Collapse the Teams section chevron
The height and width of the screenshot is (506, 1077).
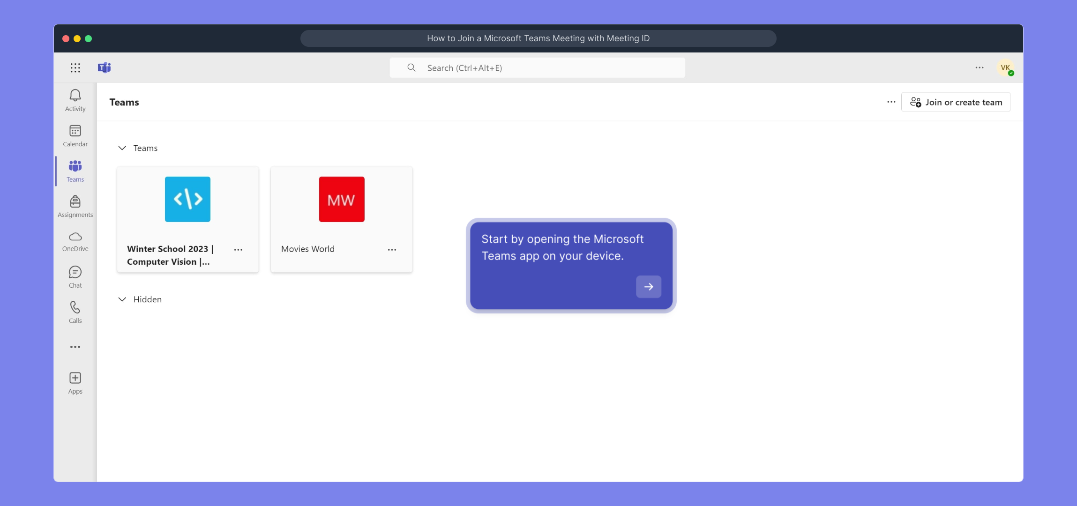tap(122, 148)
